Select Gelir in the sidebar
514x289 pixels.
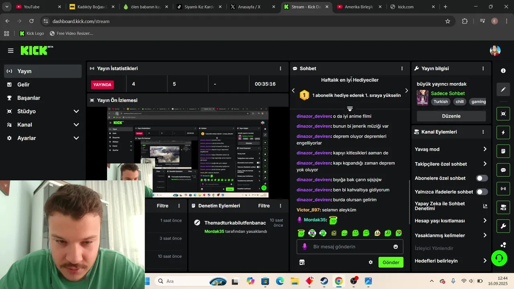pyautogui.click(x=43, y=85)
